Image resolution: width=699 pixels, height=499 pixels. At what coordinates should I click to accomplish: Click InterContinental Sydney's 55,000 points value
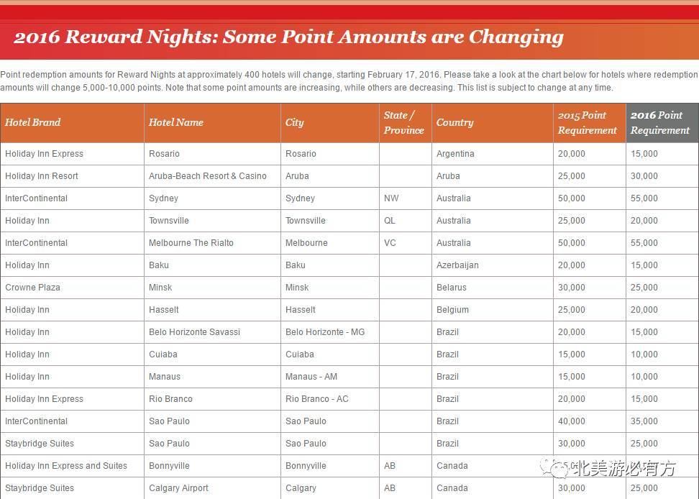644,198
